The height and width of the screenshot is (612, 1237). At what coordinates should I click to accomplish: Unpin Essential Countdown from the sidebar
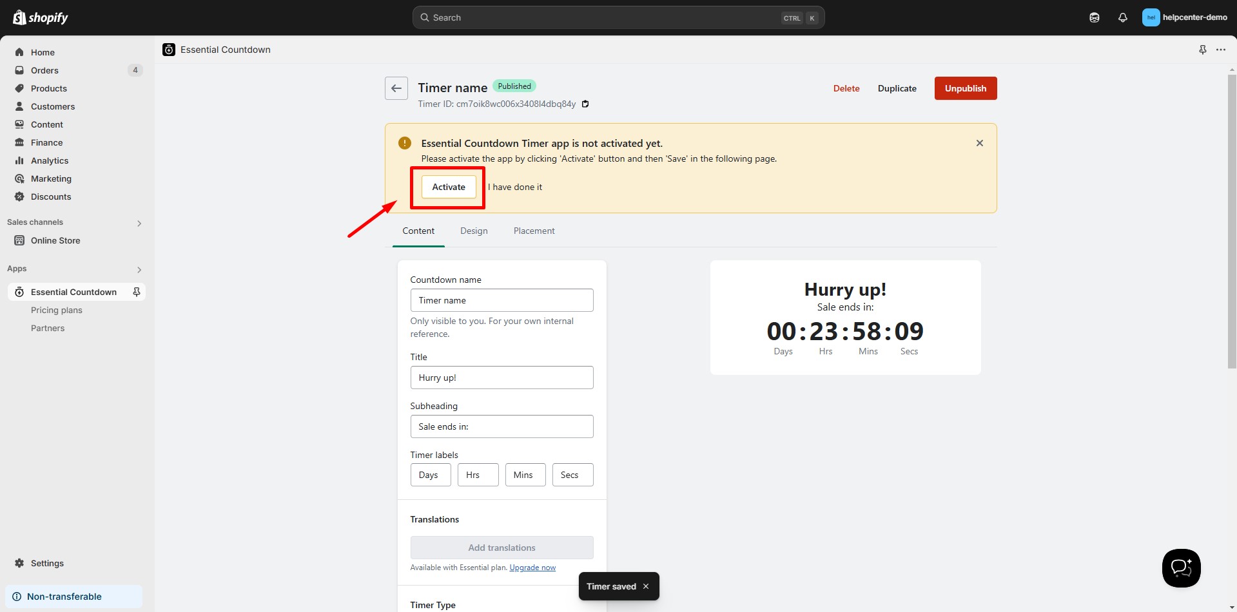[x=137, y=292]
